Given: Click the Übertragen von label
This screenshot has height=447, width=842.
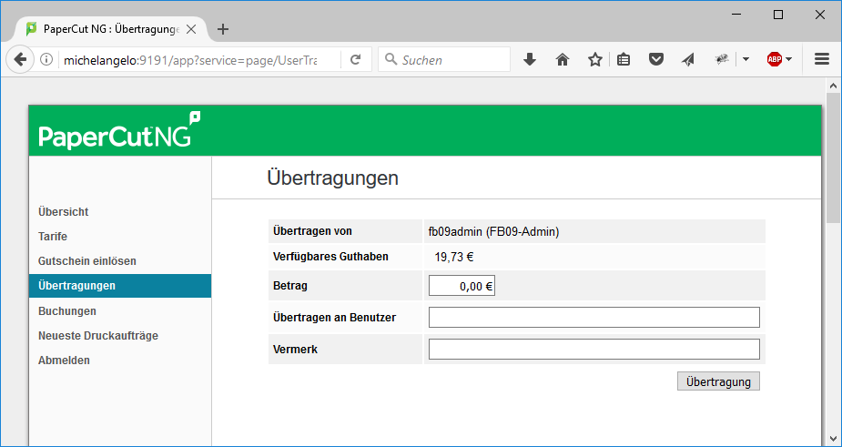Looking at the screenshot, I should [312, 231].
